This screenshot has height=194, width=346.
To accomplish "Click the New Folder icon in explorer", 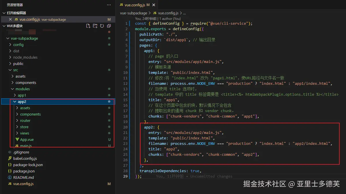I will click(95, 26).
